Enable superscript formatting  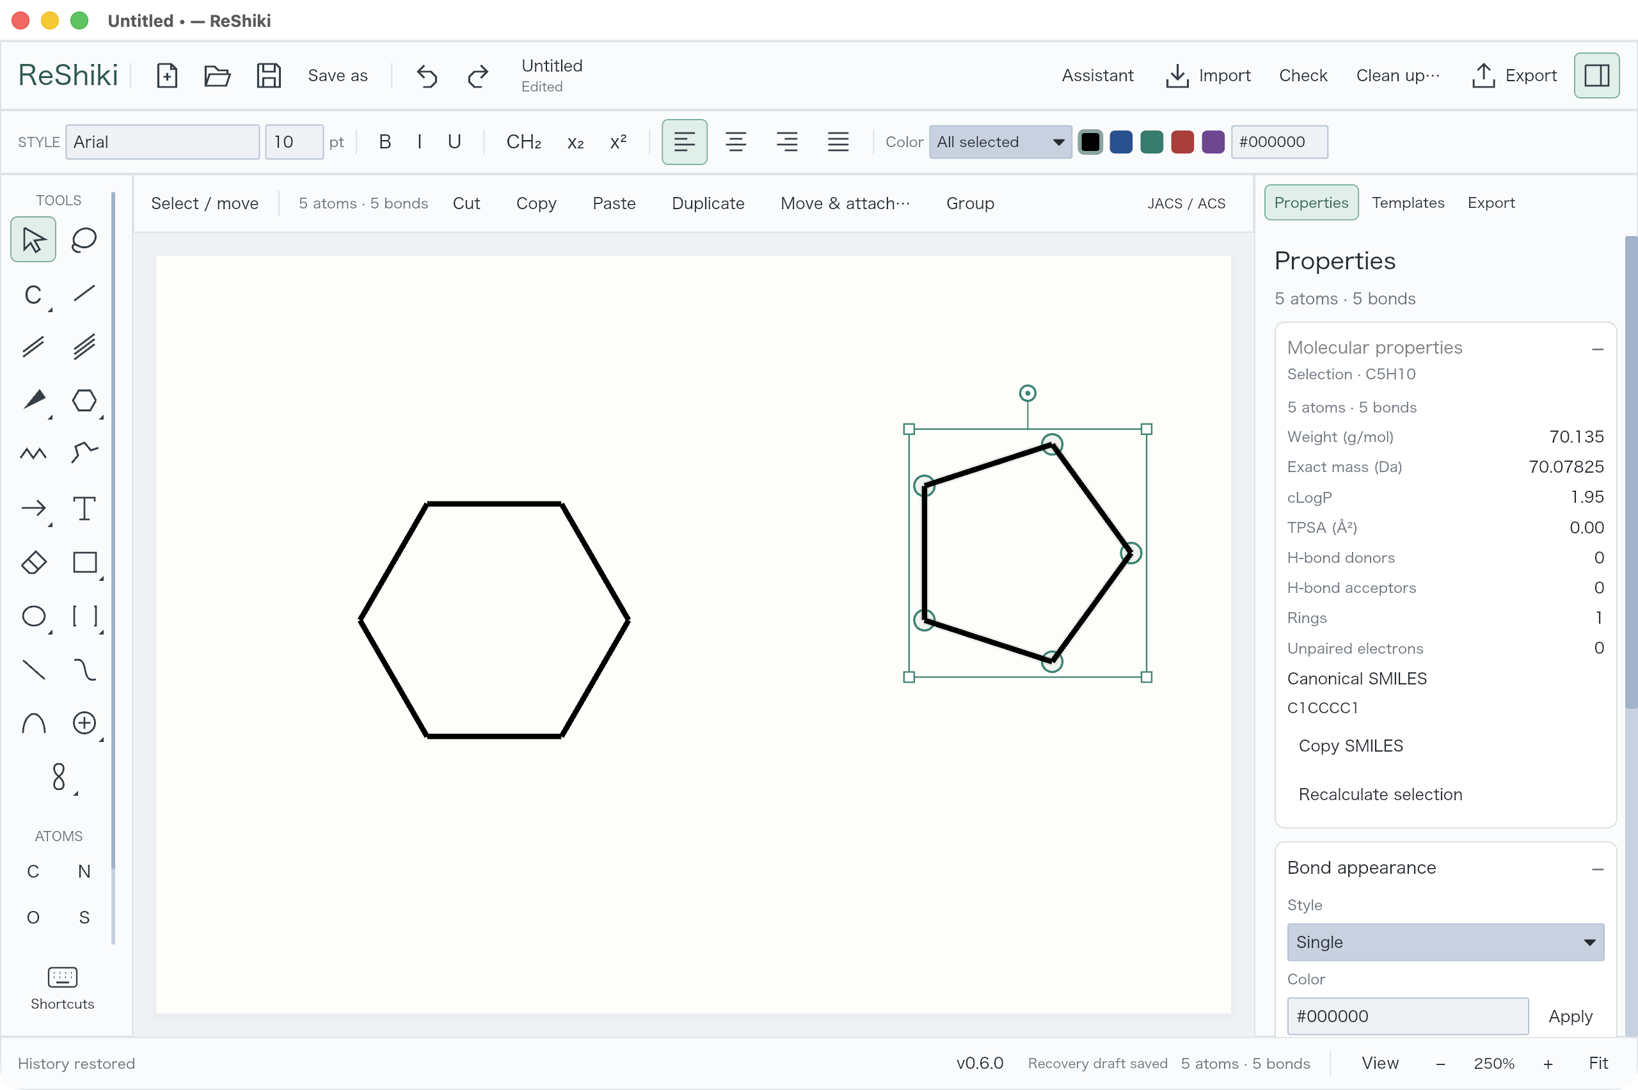coord(618,142)
